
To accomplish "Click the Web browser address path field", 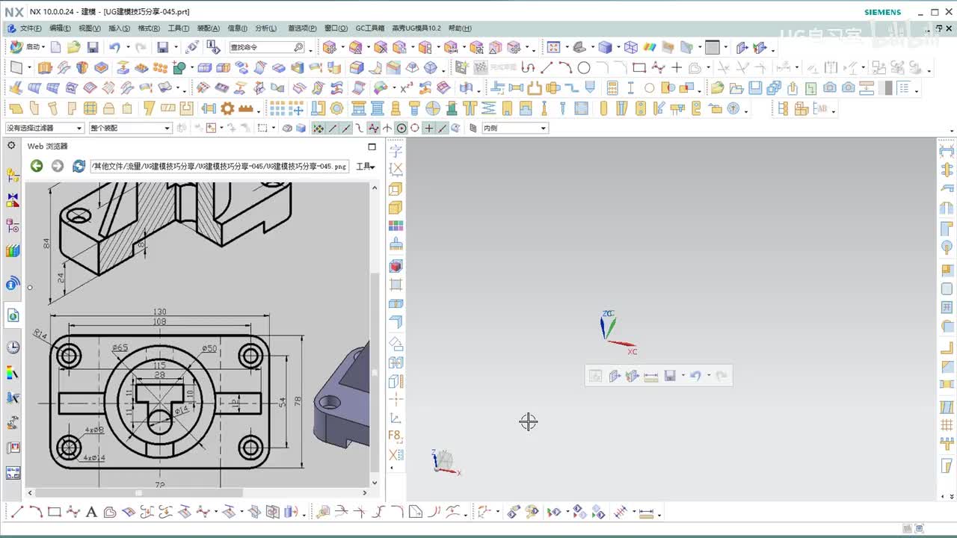I will [x=220, y=166].
